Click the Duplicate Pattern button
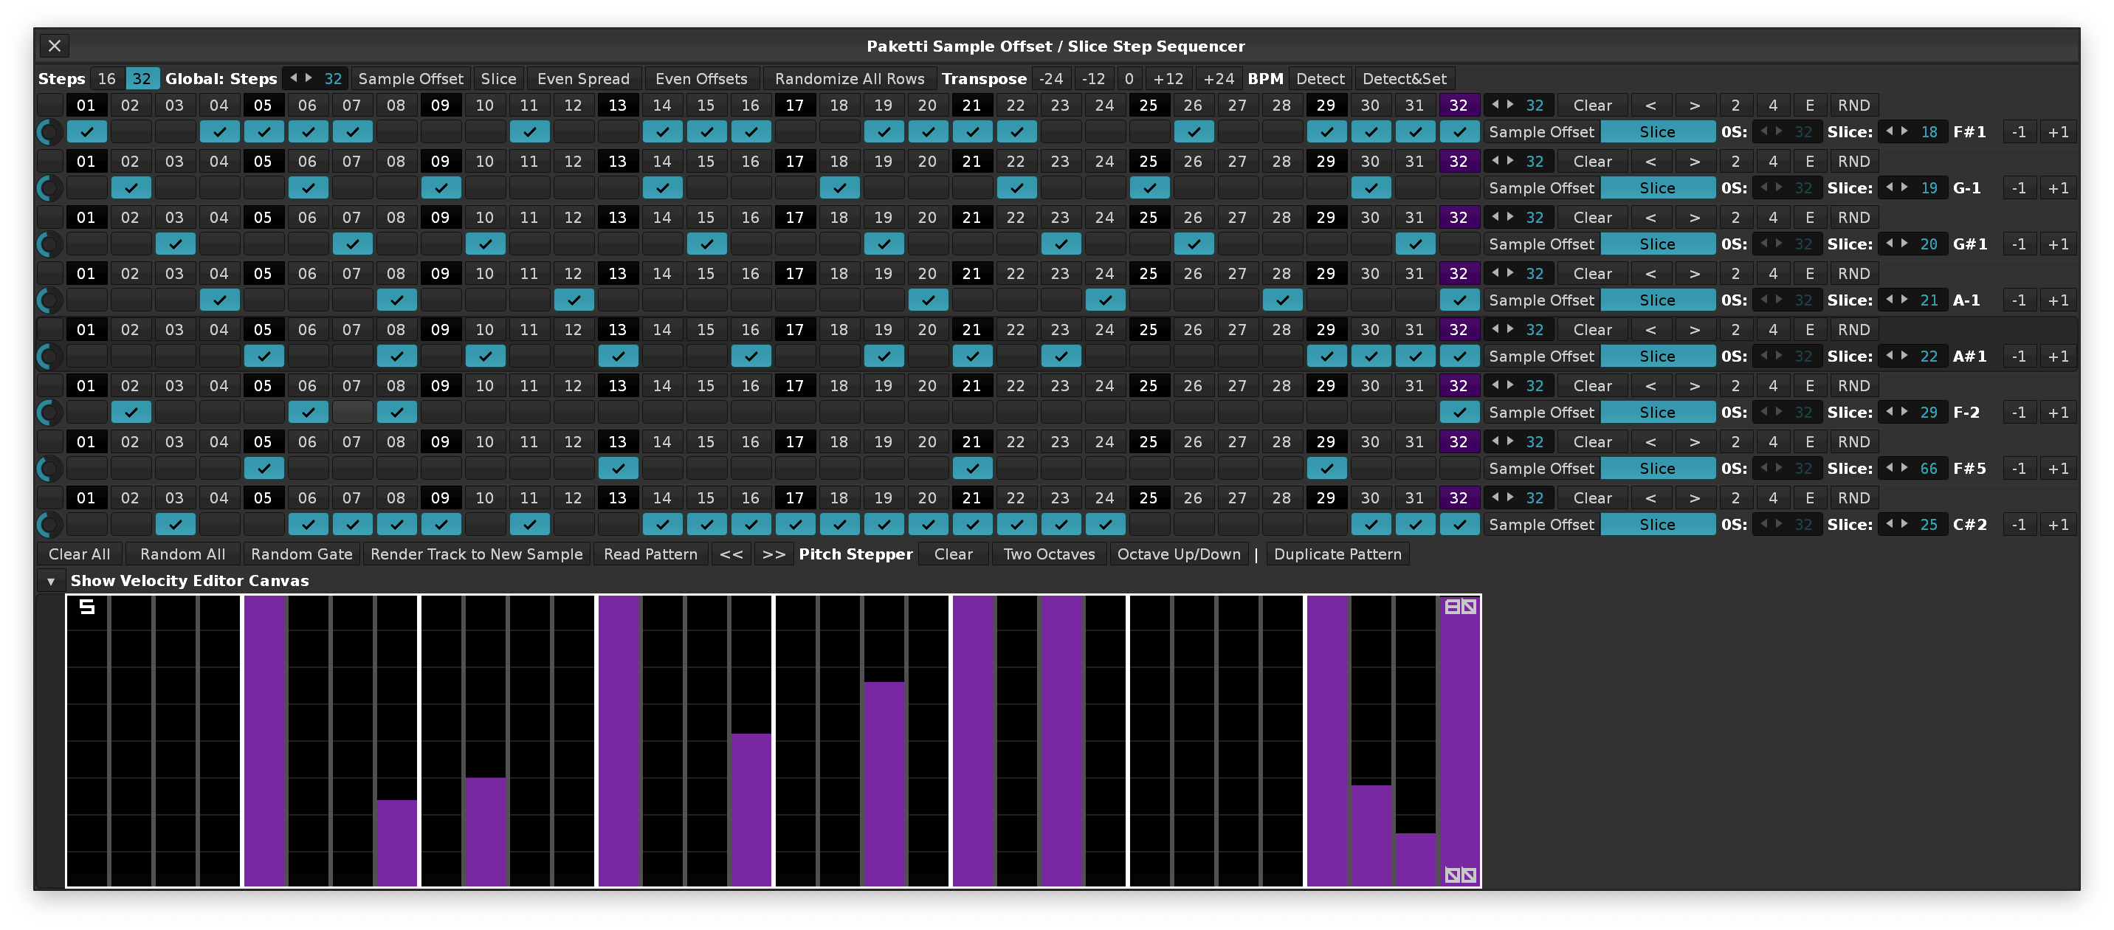Screen dimensions: 2114x930 (x=1337, y=554)
